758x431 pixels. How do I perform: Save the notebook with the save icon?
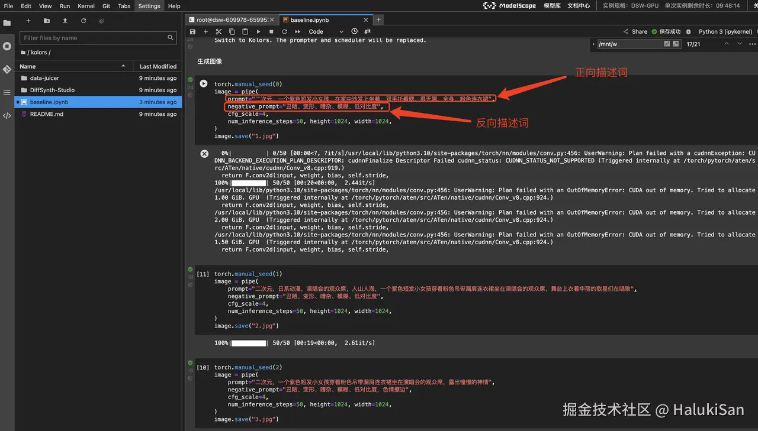(x=192, y=31)
